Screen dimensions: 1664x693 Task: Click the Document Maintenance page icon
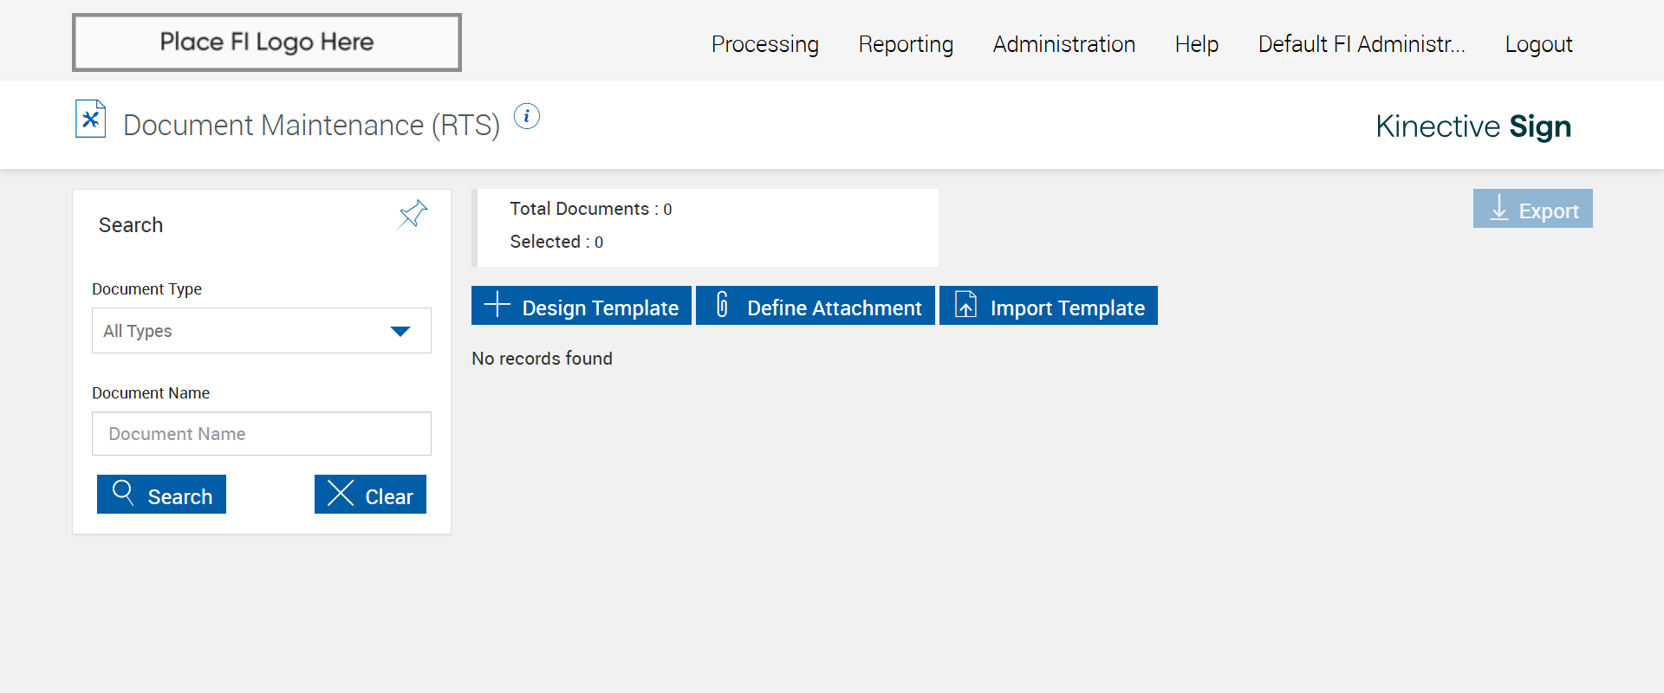click(91, 120)
